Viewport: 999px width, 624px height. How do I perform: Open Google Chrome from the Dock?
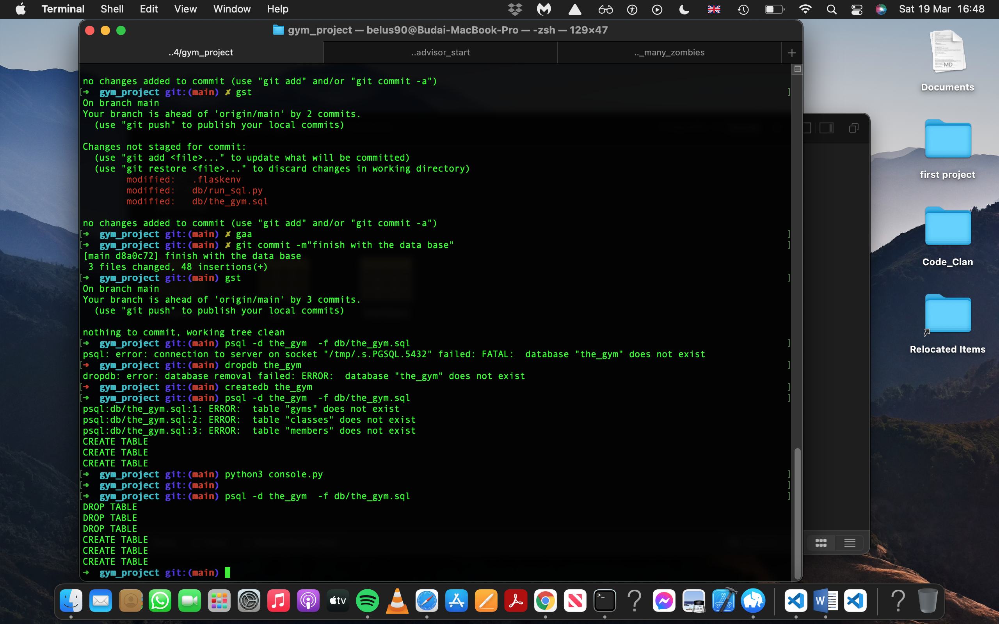click(545, 601)
